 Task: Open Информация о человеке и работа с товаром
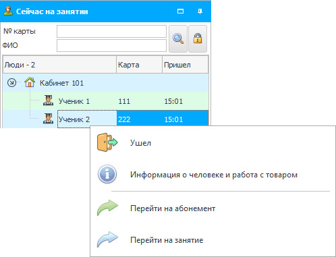213,175
